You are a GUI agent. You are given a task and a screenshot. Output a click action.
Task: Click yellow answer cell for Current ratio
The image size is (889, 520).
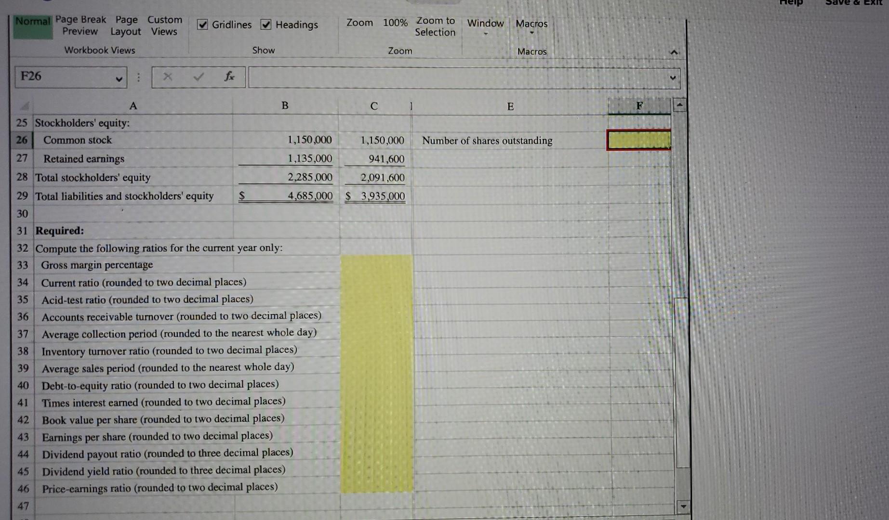click(376, 282)
